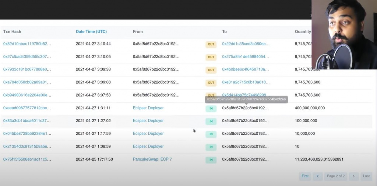Click IN badge in 1:17:59 row
This screenshot has width=377, height=186.
click(211, 134)
